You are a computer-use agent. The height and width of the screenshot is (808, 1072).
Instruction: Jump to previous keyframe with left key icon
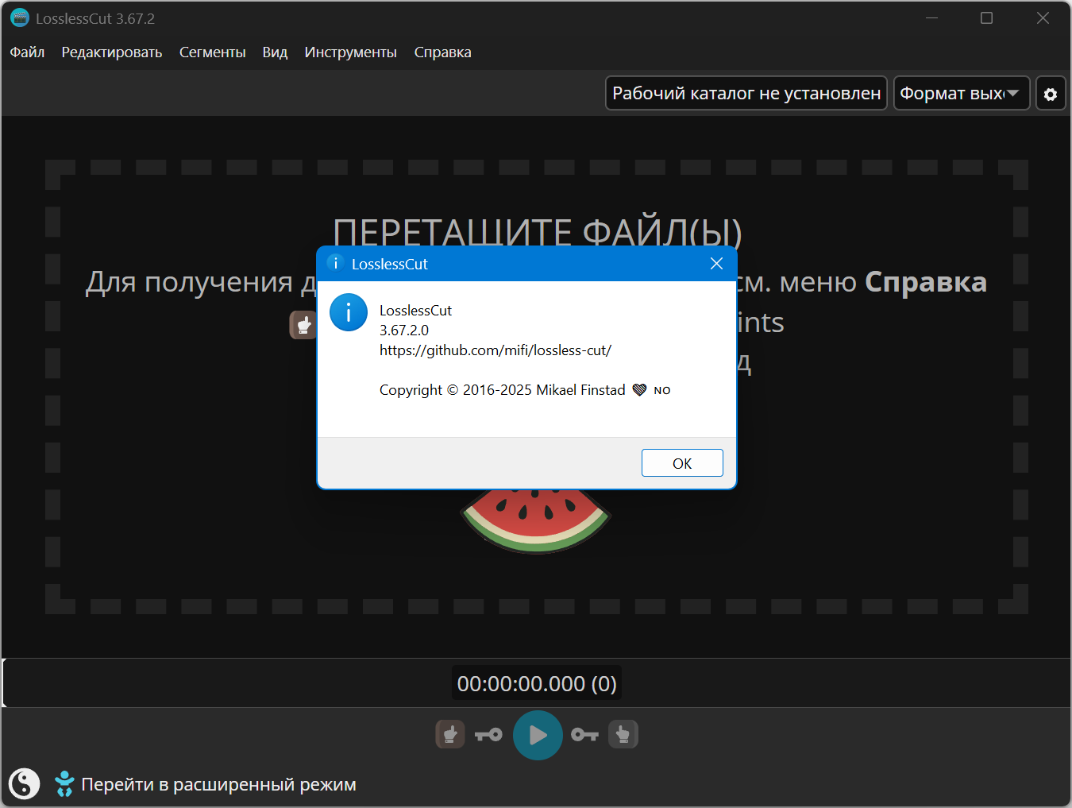point(488,735)
